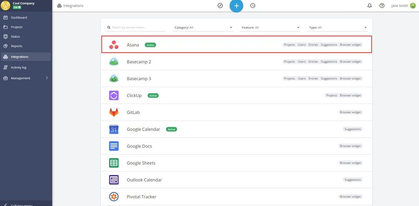Expand the Management submenu chevron
This screenshot has width=419, height=206.
[47, 78]
